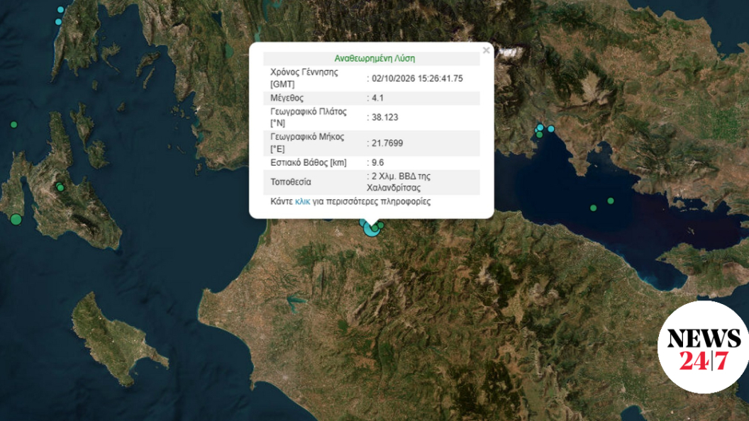The image size is (749, 421).
Task: Click the focal depth value '9.6'
Action: click(377, 163)
